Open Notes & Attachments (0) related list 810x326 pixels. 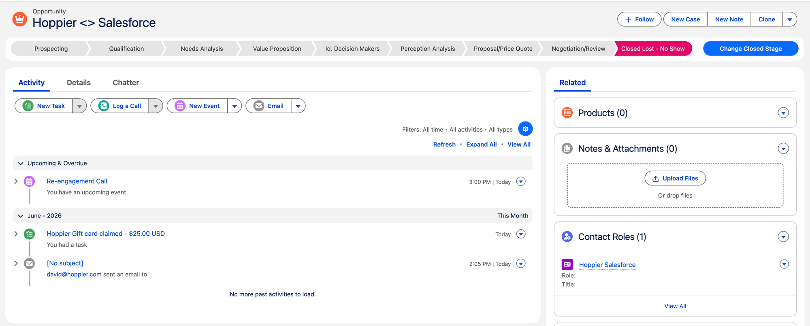(627, 149)
